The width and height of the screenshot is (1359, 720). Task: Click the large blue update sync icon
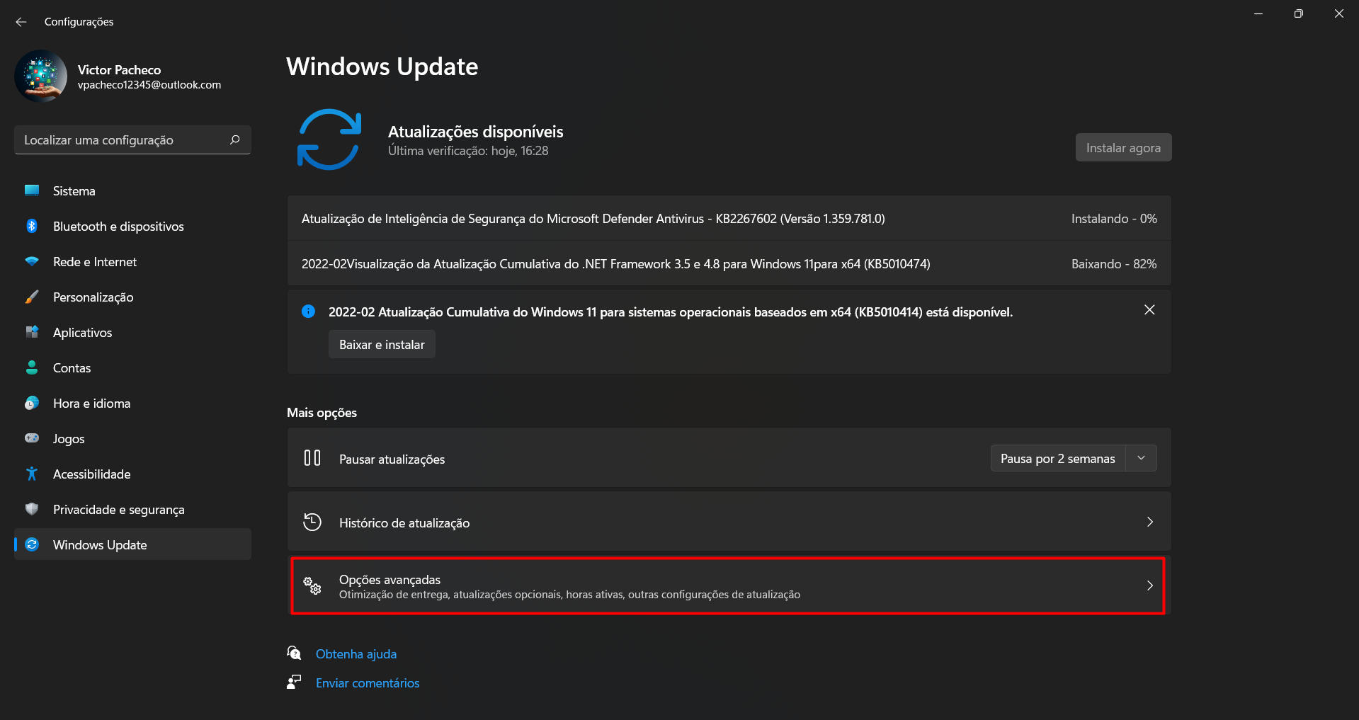point(329,139)
